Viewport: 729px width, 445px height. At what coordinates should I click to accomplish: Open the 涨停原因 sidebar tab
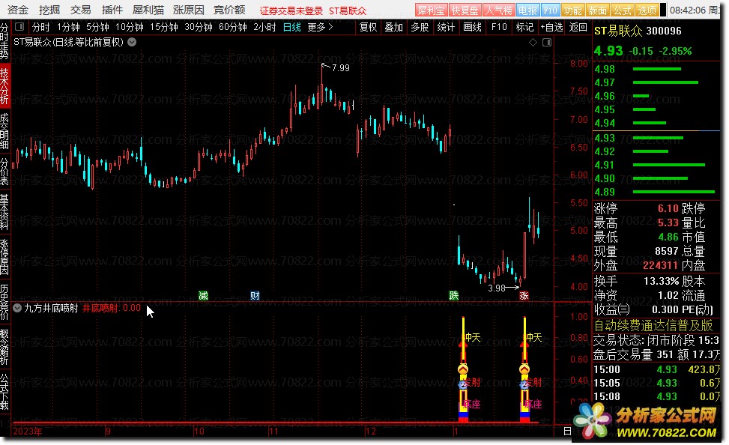pyautogui.click(x=4, y=257)
